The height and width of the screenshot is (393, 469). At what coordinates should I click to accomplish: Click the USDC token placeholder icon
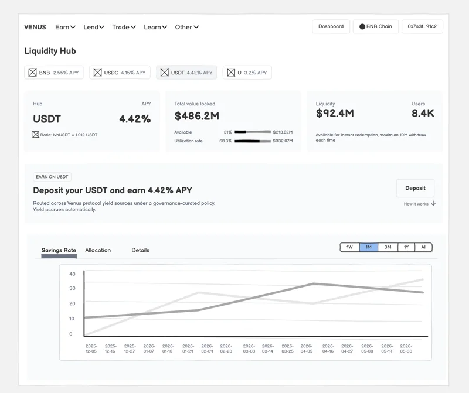coord(97,72)
